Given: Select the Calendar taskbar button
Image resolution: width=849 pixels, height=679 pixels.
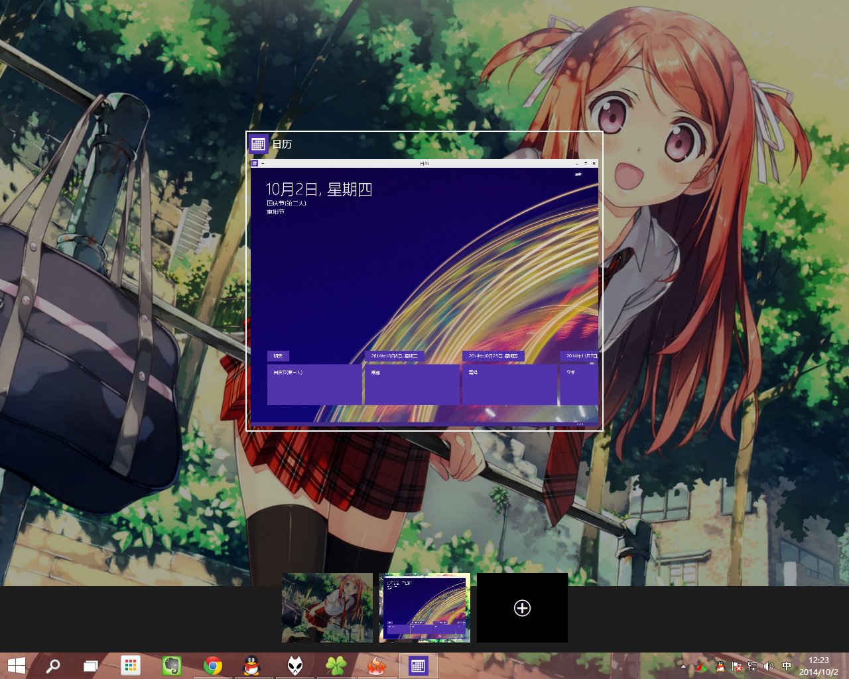Looking at the screenshot, I should coord(418,666).
